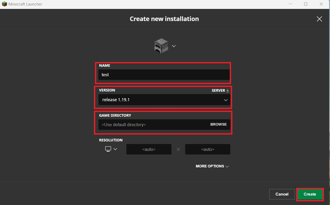The image size is (330, 205).
Task: Click the furnace installation icon
Action: (x=161, y=46)
